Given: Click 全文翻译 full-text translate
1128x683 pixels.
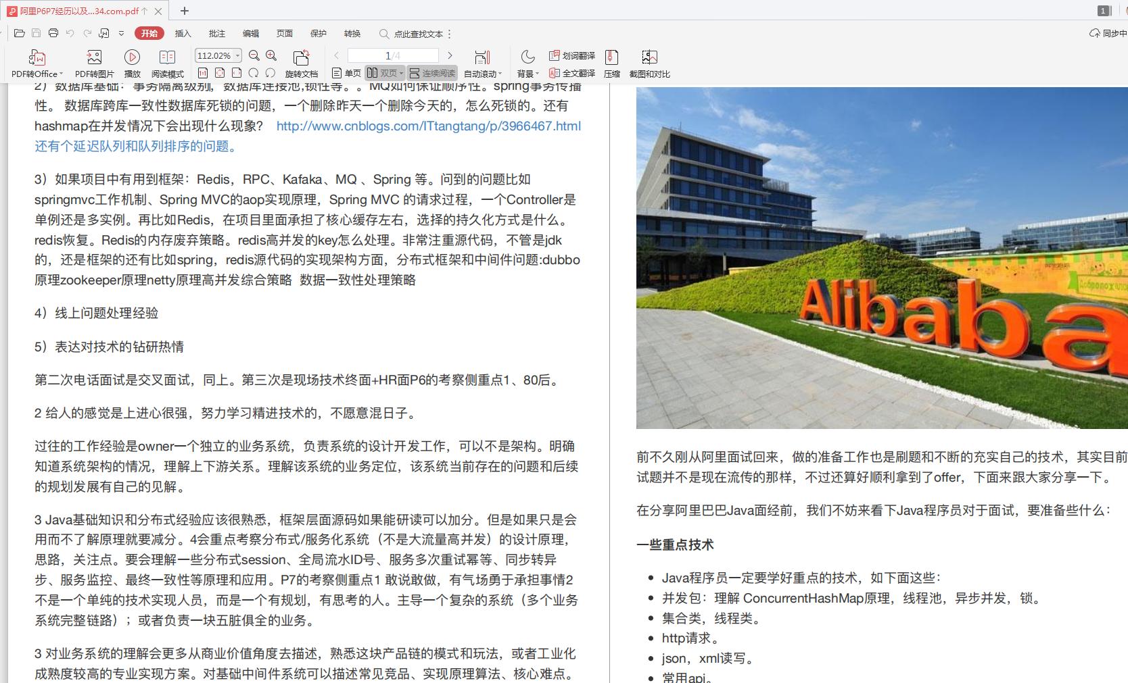Looking at the screenshot, I should click(578, 73).
